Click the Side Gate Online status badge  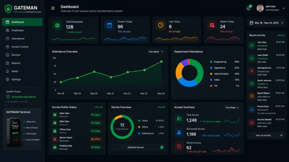pyautogui.click(x=96, y=123)
